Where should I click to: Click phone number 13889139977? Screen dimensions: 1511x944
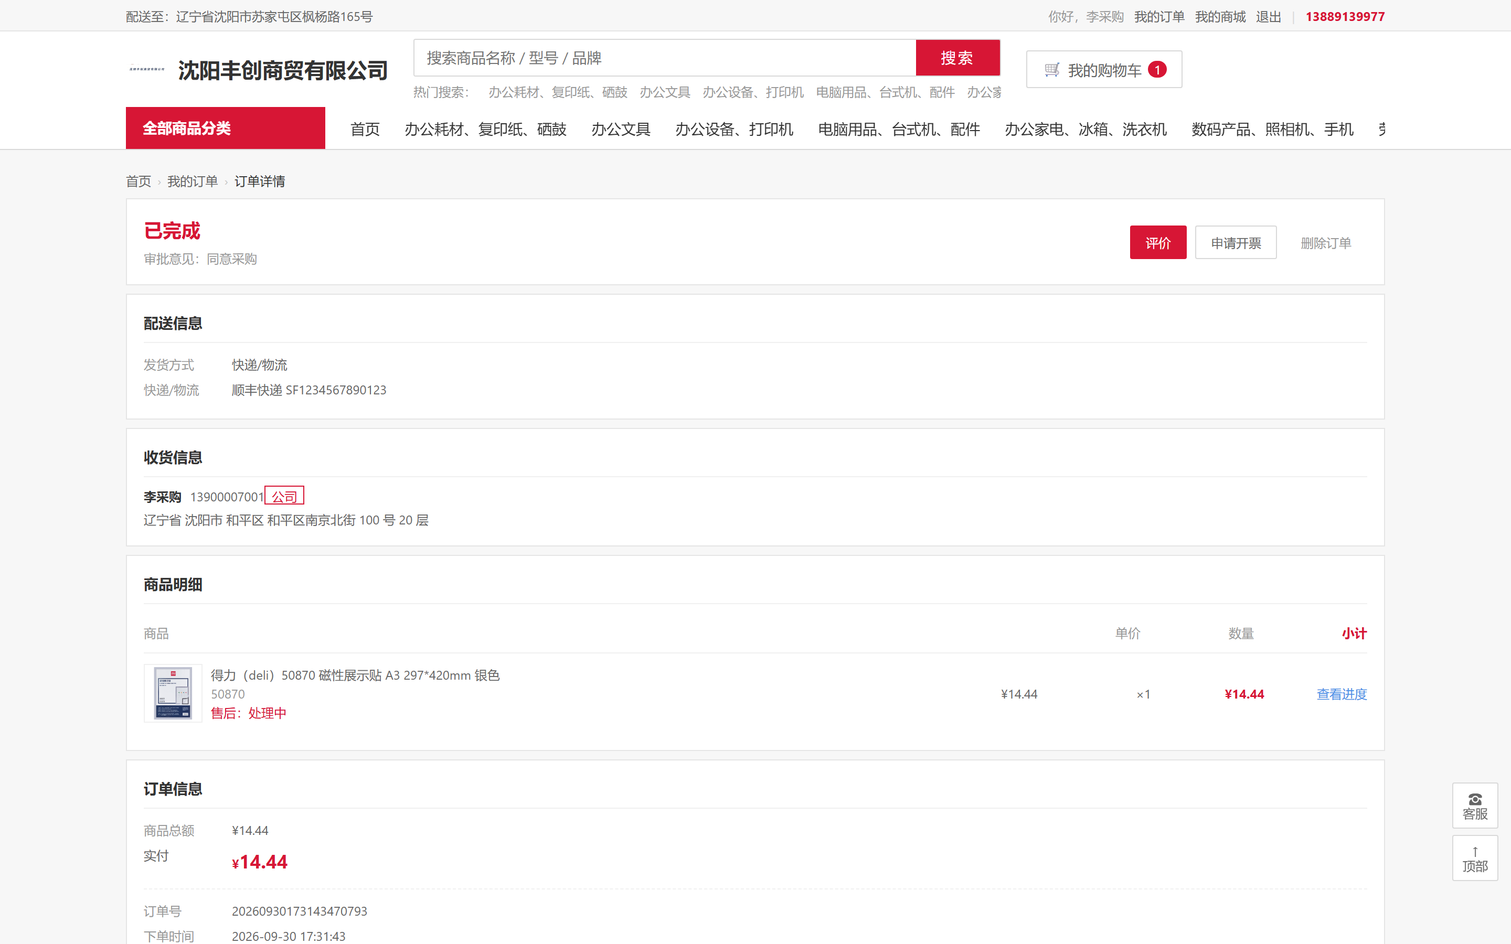point(1345,17)
